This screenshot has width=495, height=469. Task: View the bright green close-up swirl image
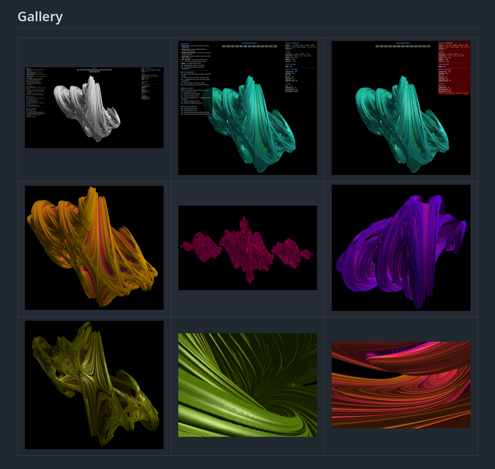tap(247, 385)
